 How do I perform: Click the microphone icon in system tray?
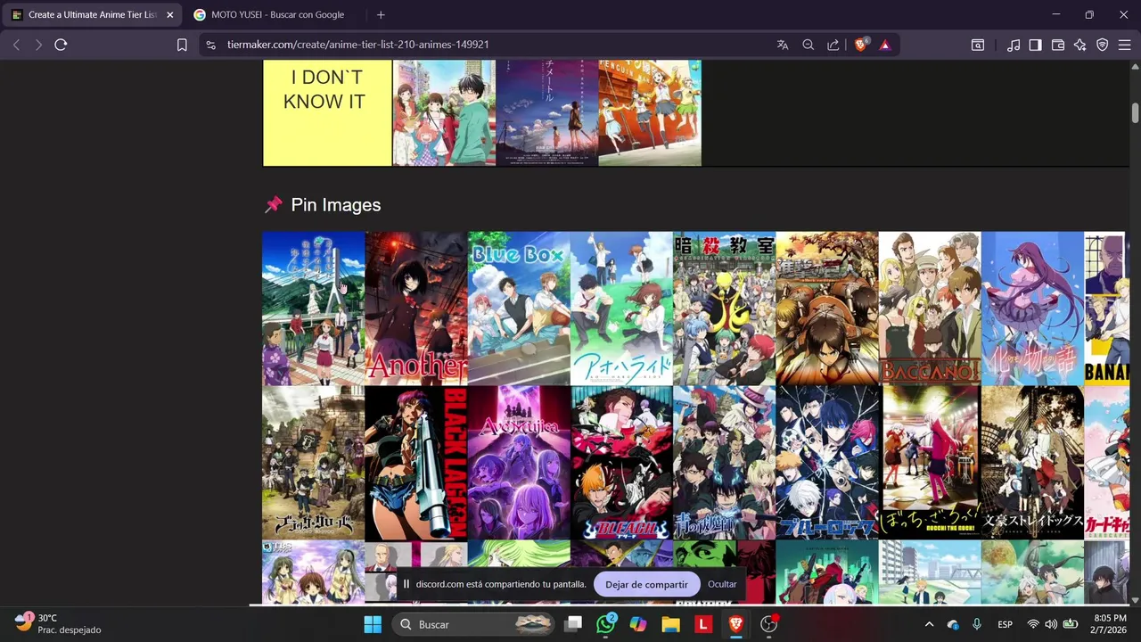977,624
